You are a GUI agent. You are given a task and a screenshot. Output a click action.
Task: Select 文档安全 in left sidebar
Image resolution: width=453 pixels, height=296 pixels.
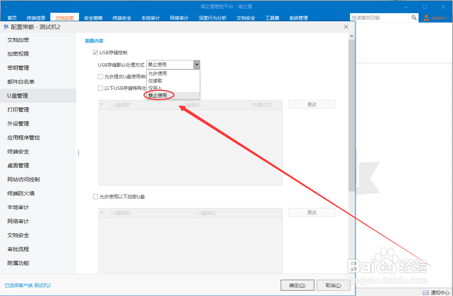point(38,235)
